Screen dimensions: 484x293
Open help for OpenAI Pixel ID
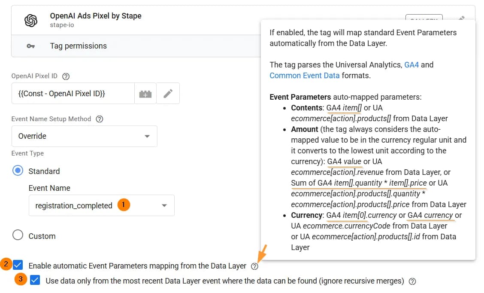click(66, 76)
